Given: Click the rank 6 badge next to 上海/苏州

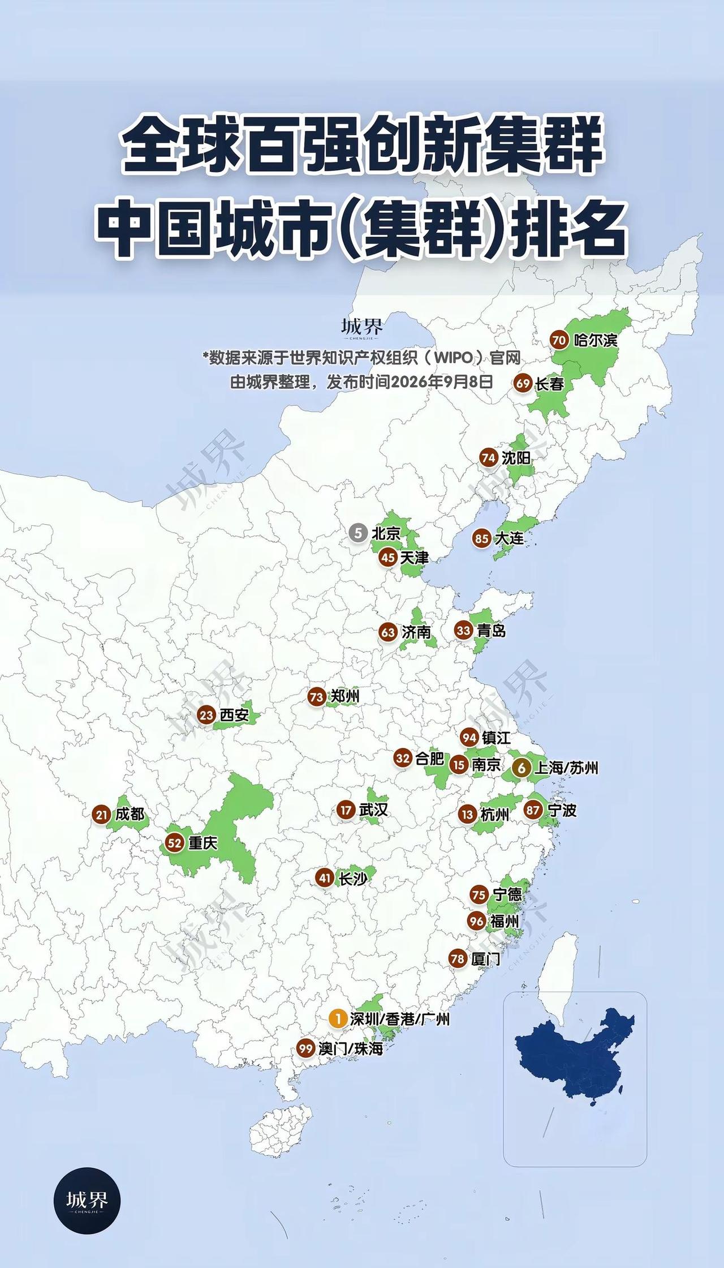Looking at the screenshot, I should click(522, 768).
